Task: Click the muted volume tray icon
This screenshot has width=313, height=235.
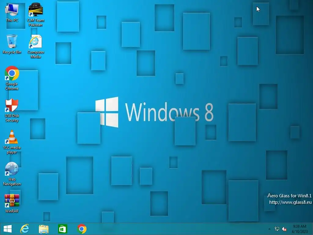Action: coord(284,229)
